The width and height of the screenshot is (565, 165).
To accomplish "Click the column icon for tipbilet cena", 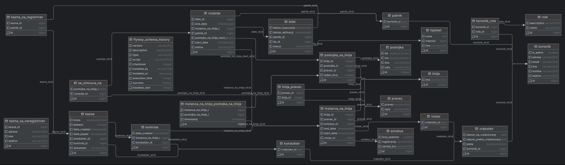I will [423, 36].
